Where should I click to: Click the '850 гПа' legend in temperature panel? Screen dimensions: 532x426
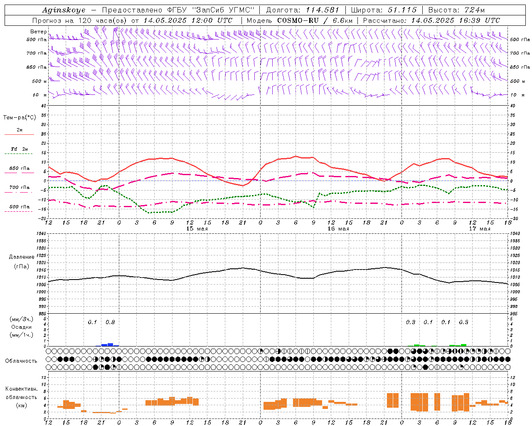point(20,168)
